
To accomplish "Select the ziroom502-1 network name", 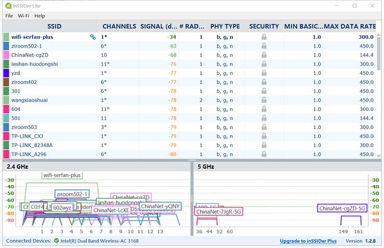I will pos(26,46).
